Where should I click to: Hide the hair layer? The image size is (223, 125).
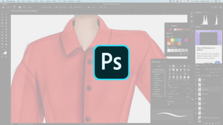point(196,99)
